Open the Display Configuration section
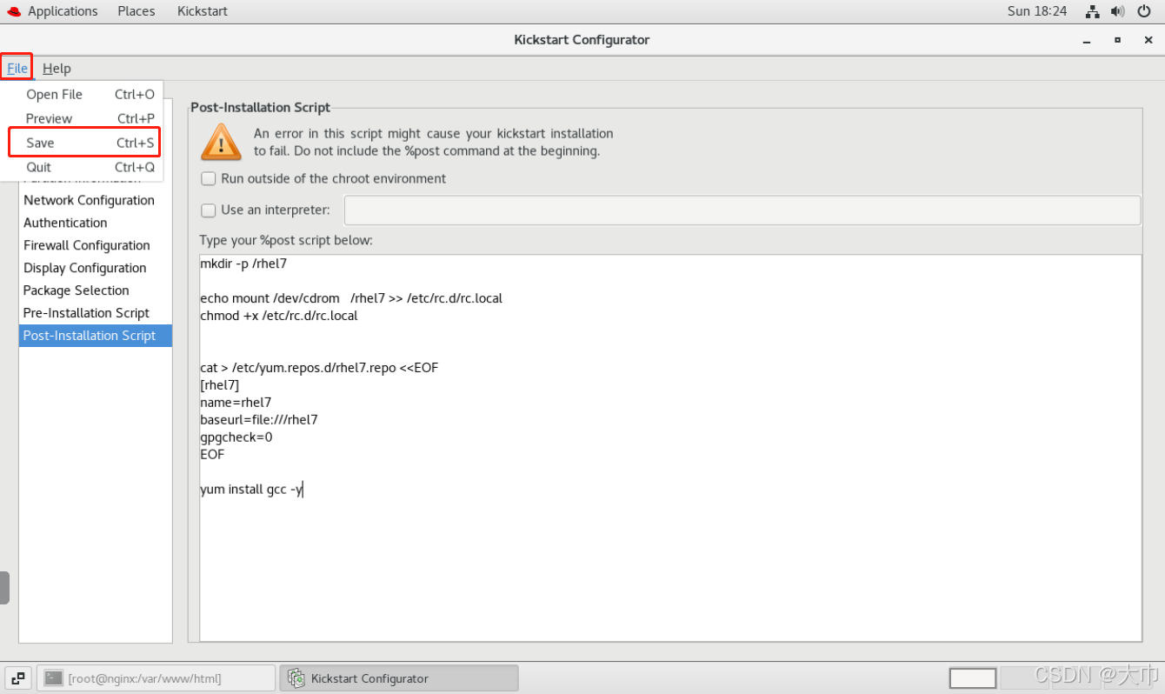This screenshot has height=694, width=1165. tap(95, 268)
